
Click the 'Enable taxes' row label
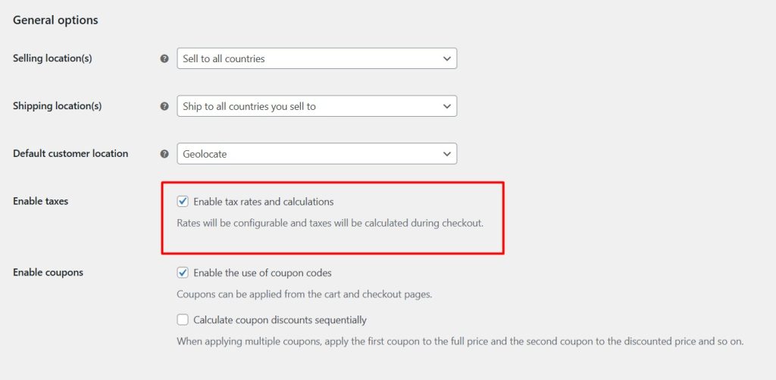coord(40,201)
